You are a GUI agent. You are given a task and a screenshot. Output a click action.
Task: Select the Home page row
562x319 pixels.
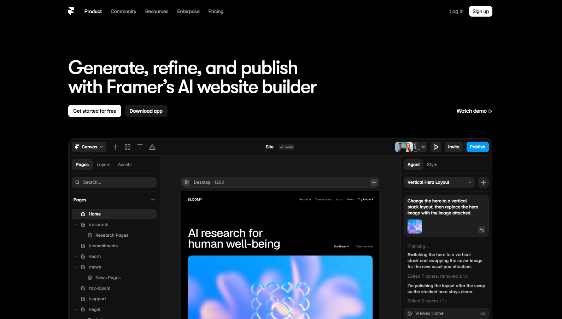114,214
